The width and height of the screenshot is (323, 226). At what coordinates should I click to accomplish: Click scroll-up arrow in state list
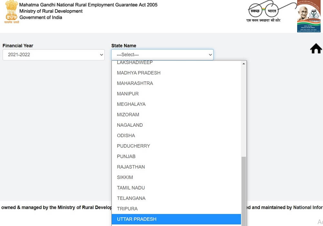(x=244, y=64)
